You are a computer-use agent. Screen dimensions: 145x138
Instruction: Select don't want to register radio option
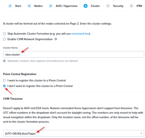(4, 86)
